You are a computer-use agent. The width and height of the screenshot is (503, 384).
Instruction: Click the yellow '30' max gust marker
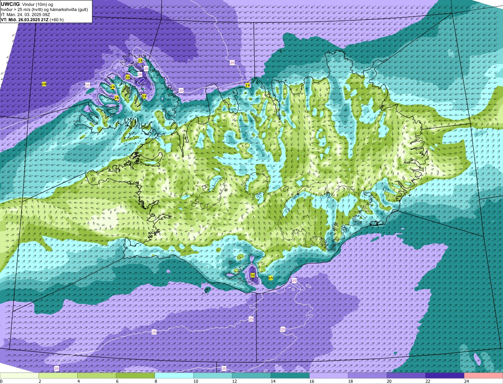tap(253, 276)
